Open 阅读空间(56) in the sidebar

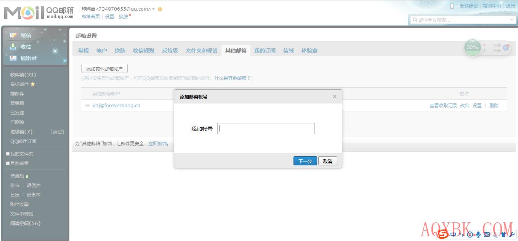25,224
